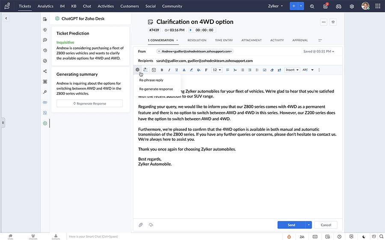Open the editor's three-dot more options
This screenshot has width=385, height=240.
[x=319, y=70]
